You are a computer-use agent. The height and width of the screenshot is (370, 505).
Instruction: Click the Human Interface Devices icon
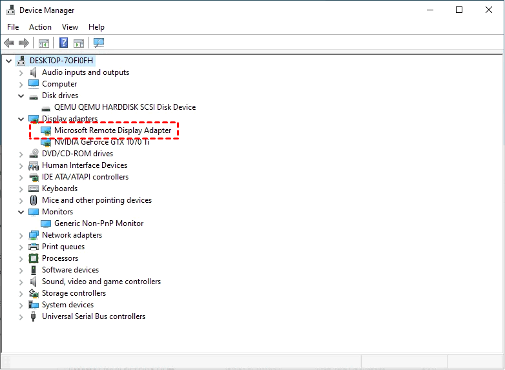(34, 165)
